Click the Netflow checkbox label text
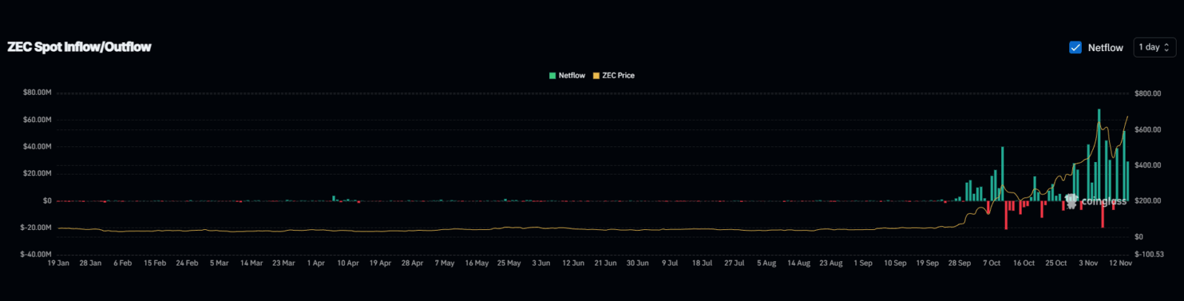 (1105, 47)
